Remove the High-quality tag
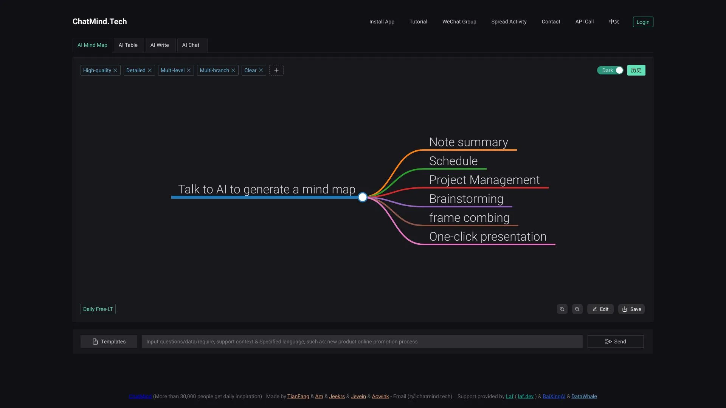Screen dimensions: 726x408 point(115,70)
